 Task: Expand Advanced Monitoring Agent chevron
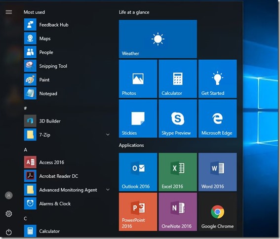point(108,190)
